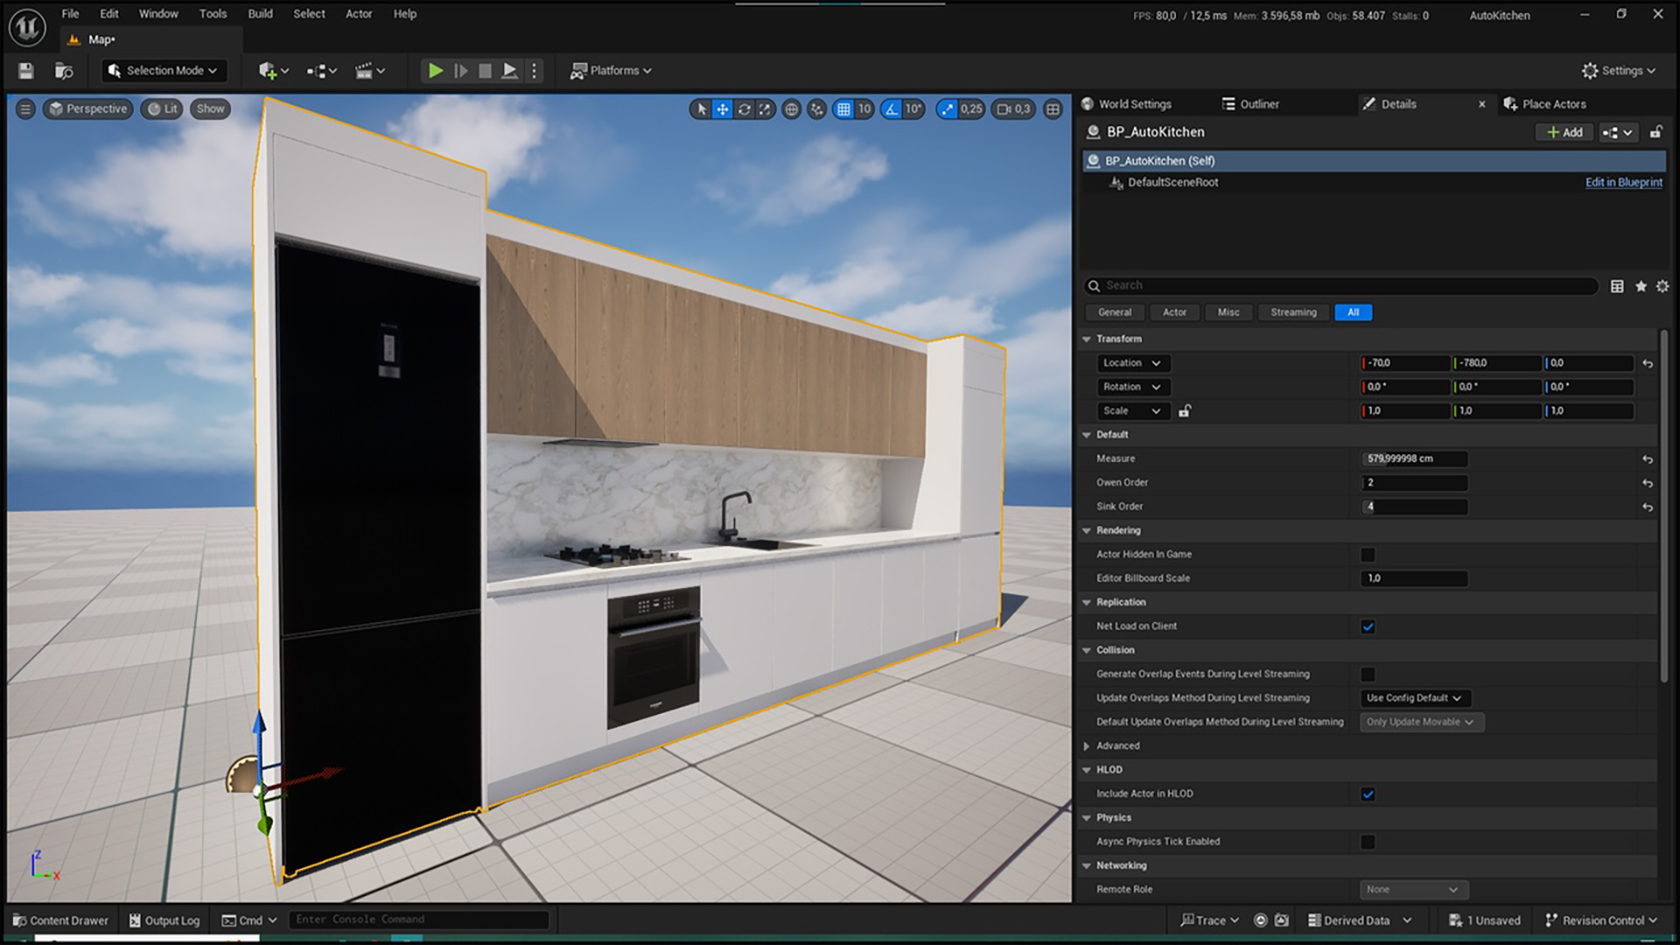Click the lock icon beside Scale

(1184, 411)
